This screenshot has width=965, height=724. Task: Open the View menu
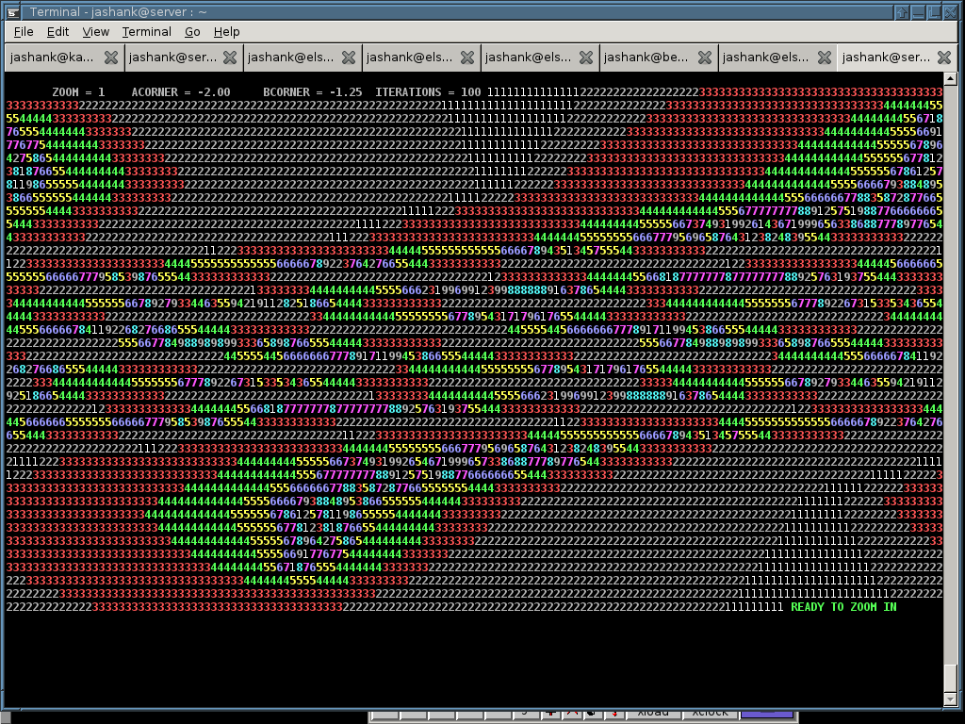[x=95, y=32]
